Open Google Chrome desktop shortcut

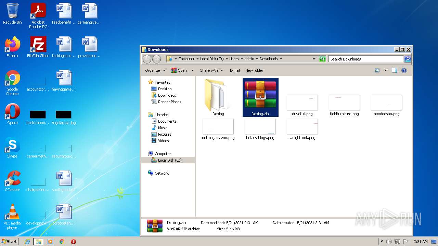(12, 83)
